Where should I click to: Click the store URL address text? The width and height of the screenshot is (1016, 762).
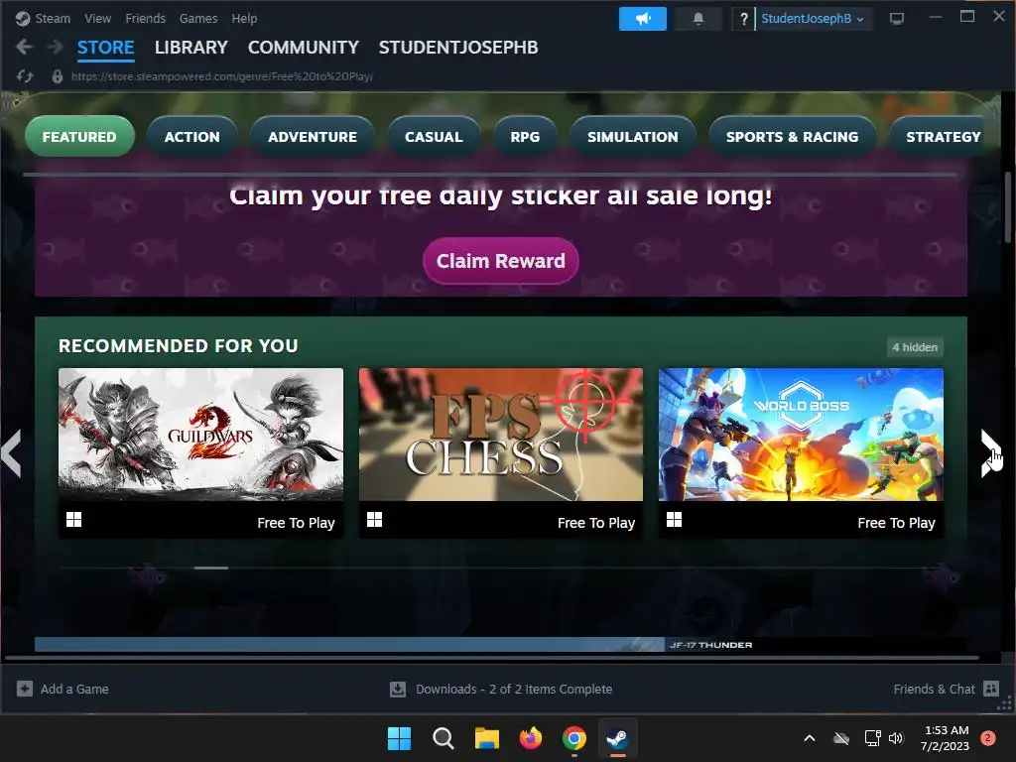click(x=222, y=76)
